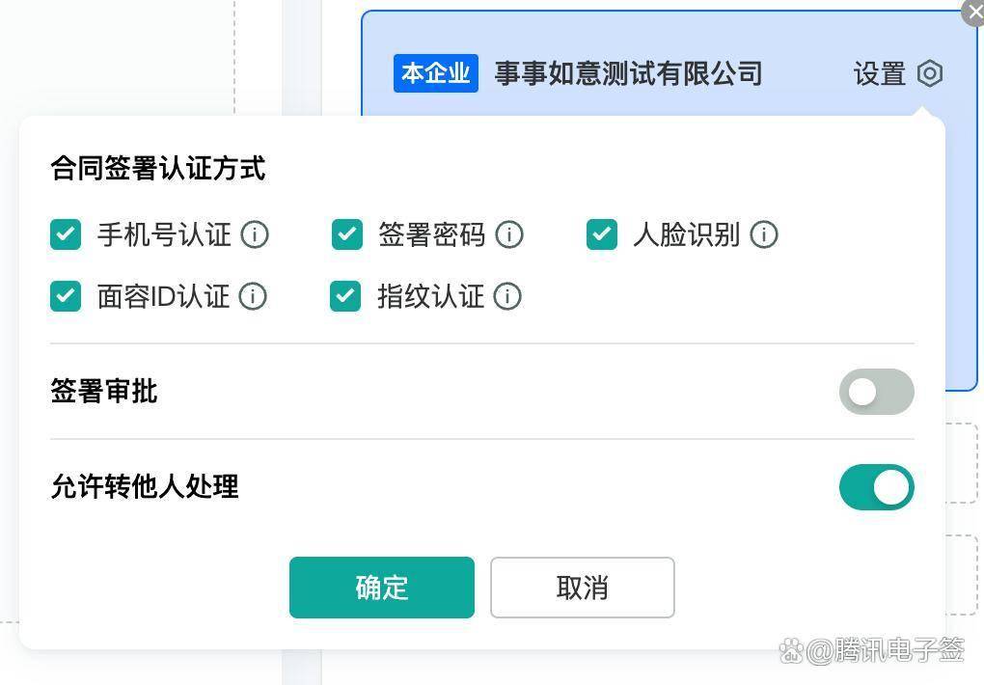Viewport: 984px width, 685px height.
Task: Click the info icon next to 指纹认证
Action: (x=507, y=296)
